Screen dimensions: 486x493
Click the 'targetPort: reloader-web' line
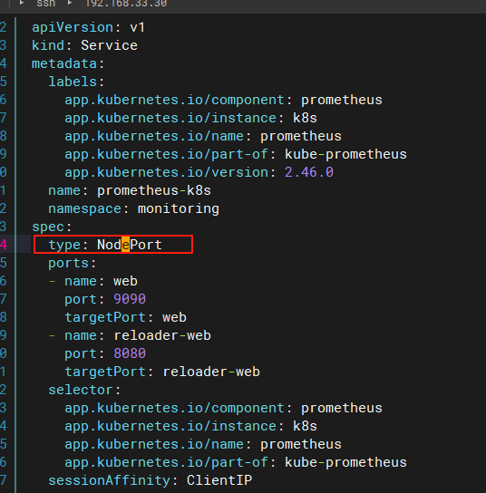(x=162, y=372)
